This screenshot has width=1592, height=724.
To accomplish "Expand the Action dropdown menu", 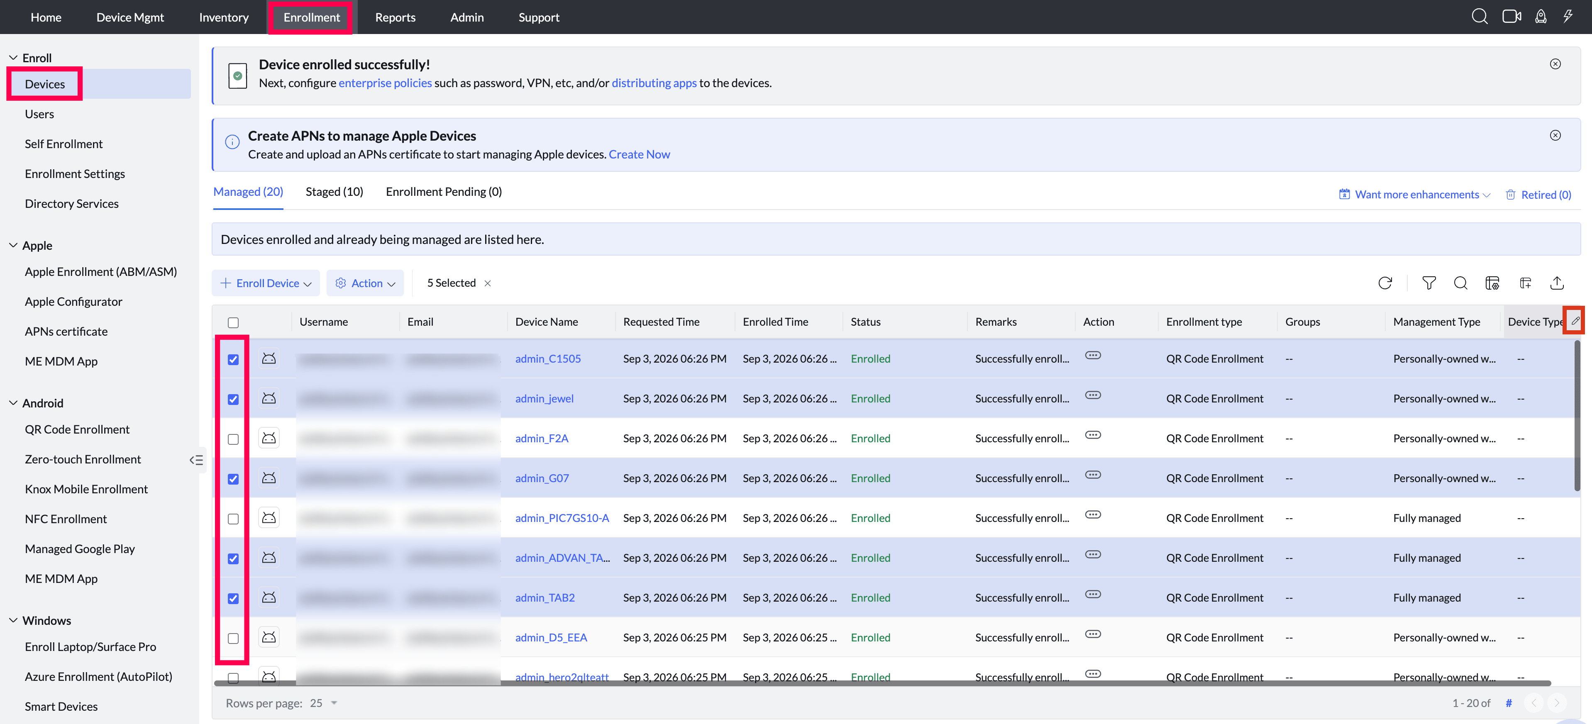I will coord(365,283).
